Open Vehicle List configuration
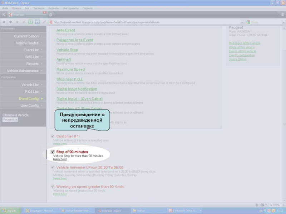 click(x=23, y=85)
